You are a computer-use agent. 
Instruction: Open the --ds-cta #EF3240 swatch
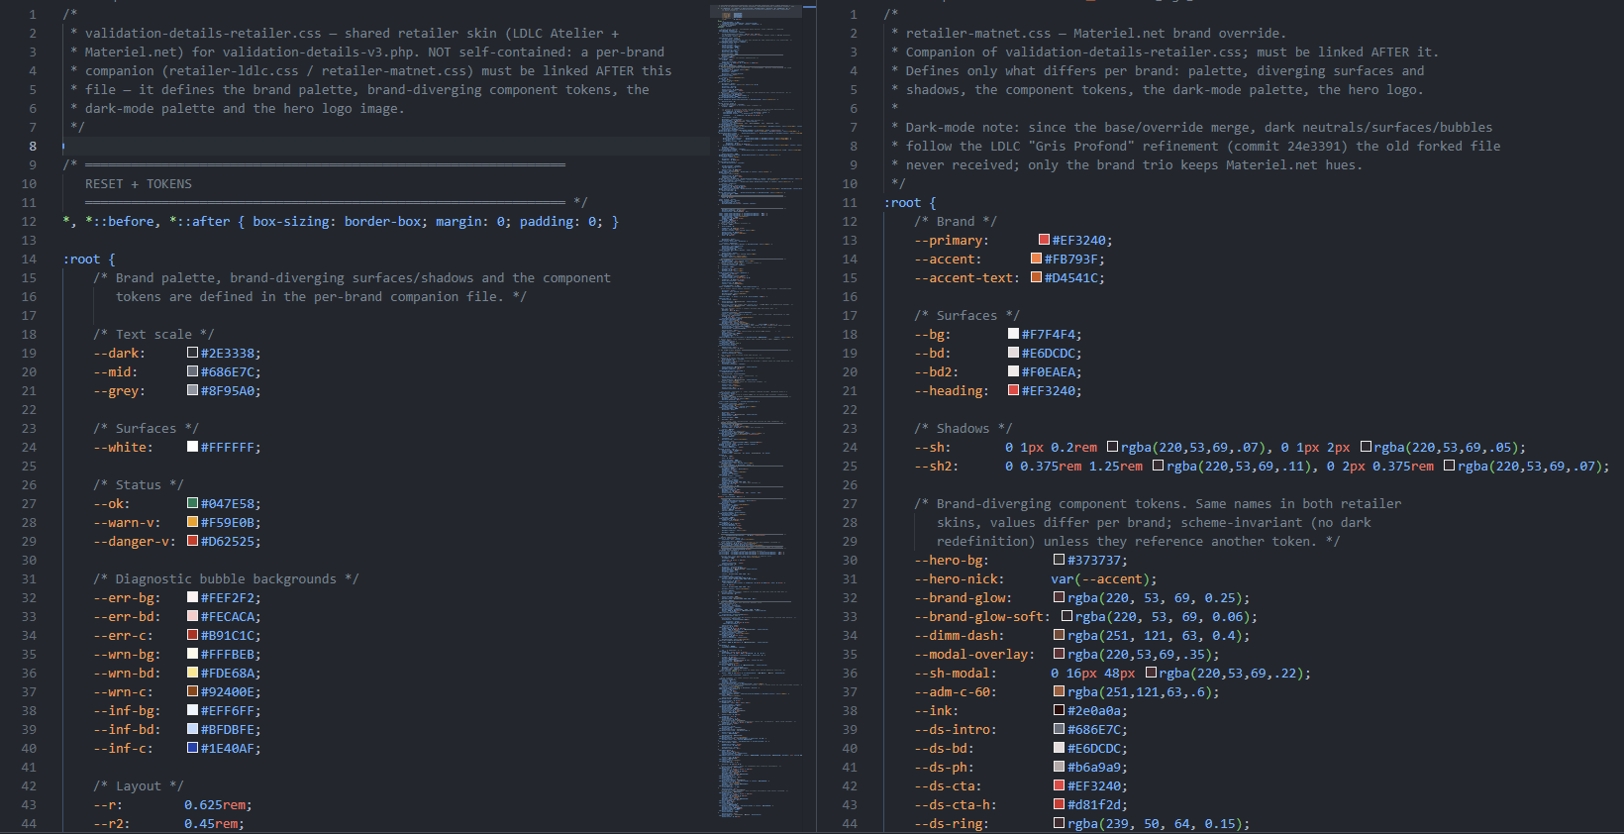click(x=1059, y=785)
